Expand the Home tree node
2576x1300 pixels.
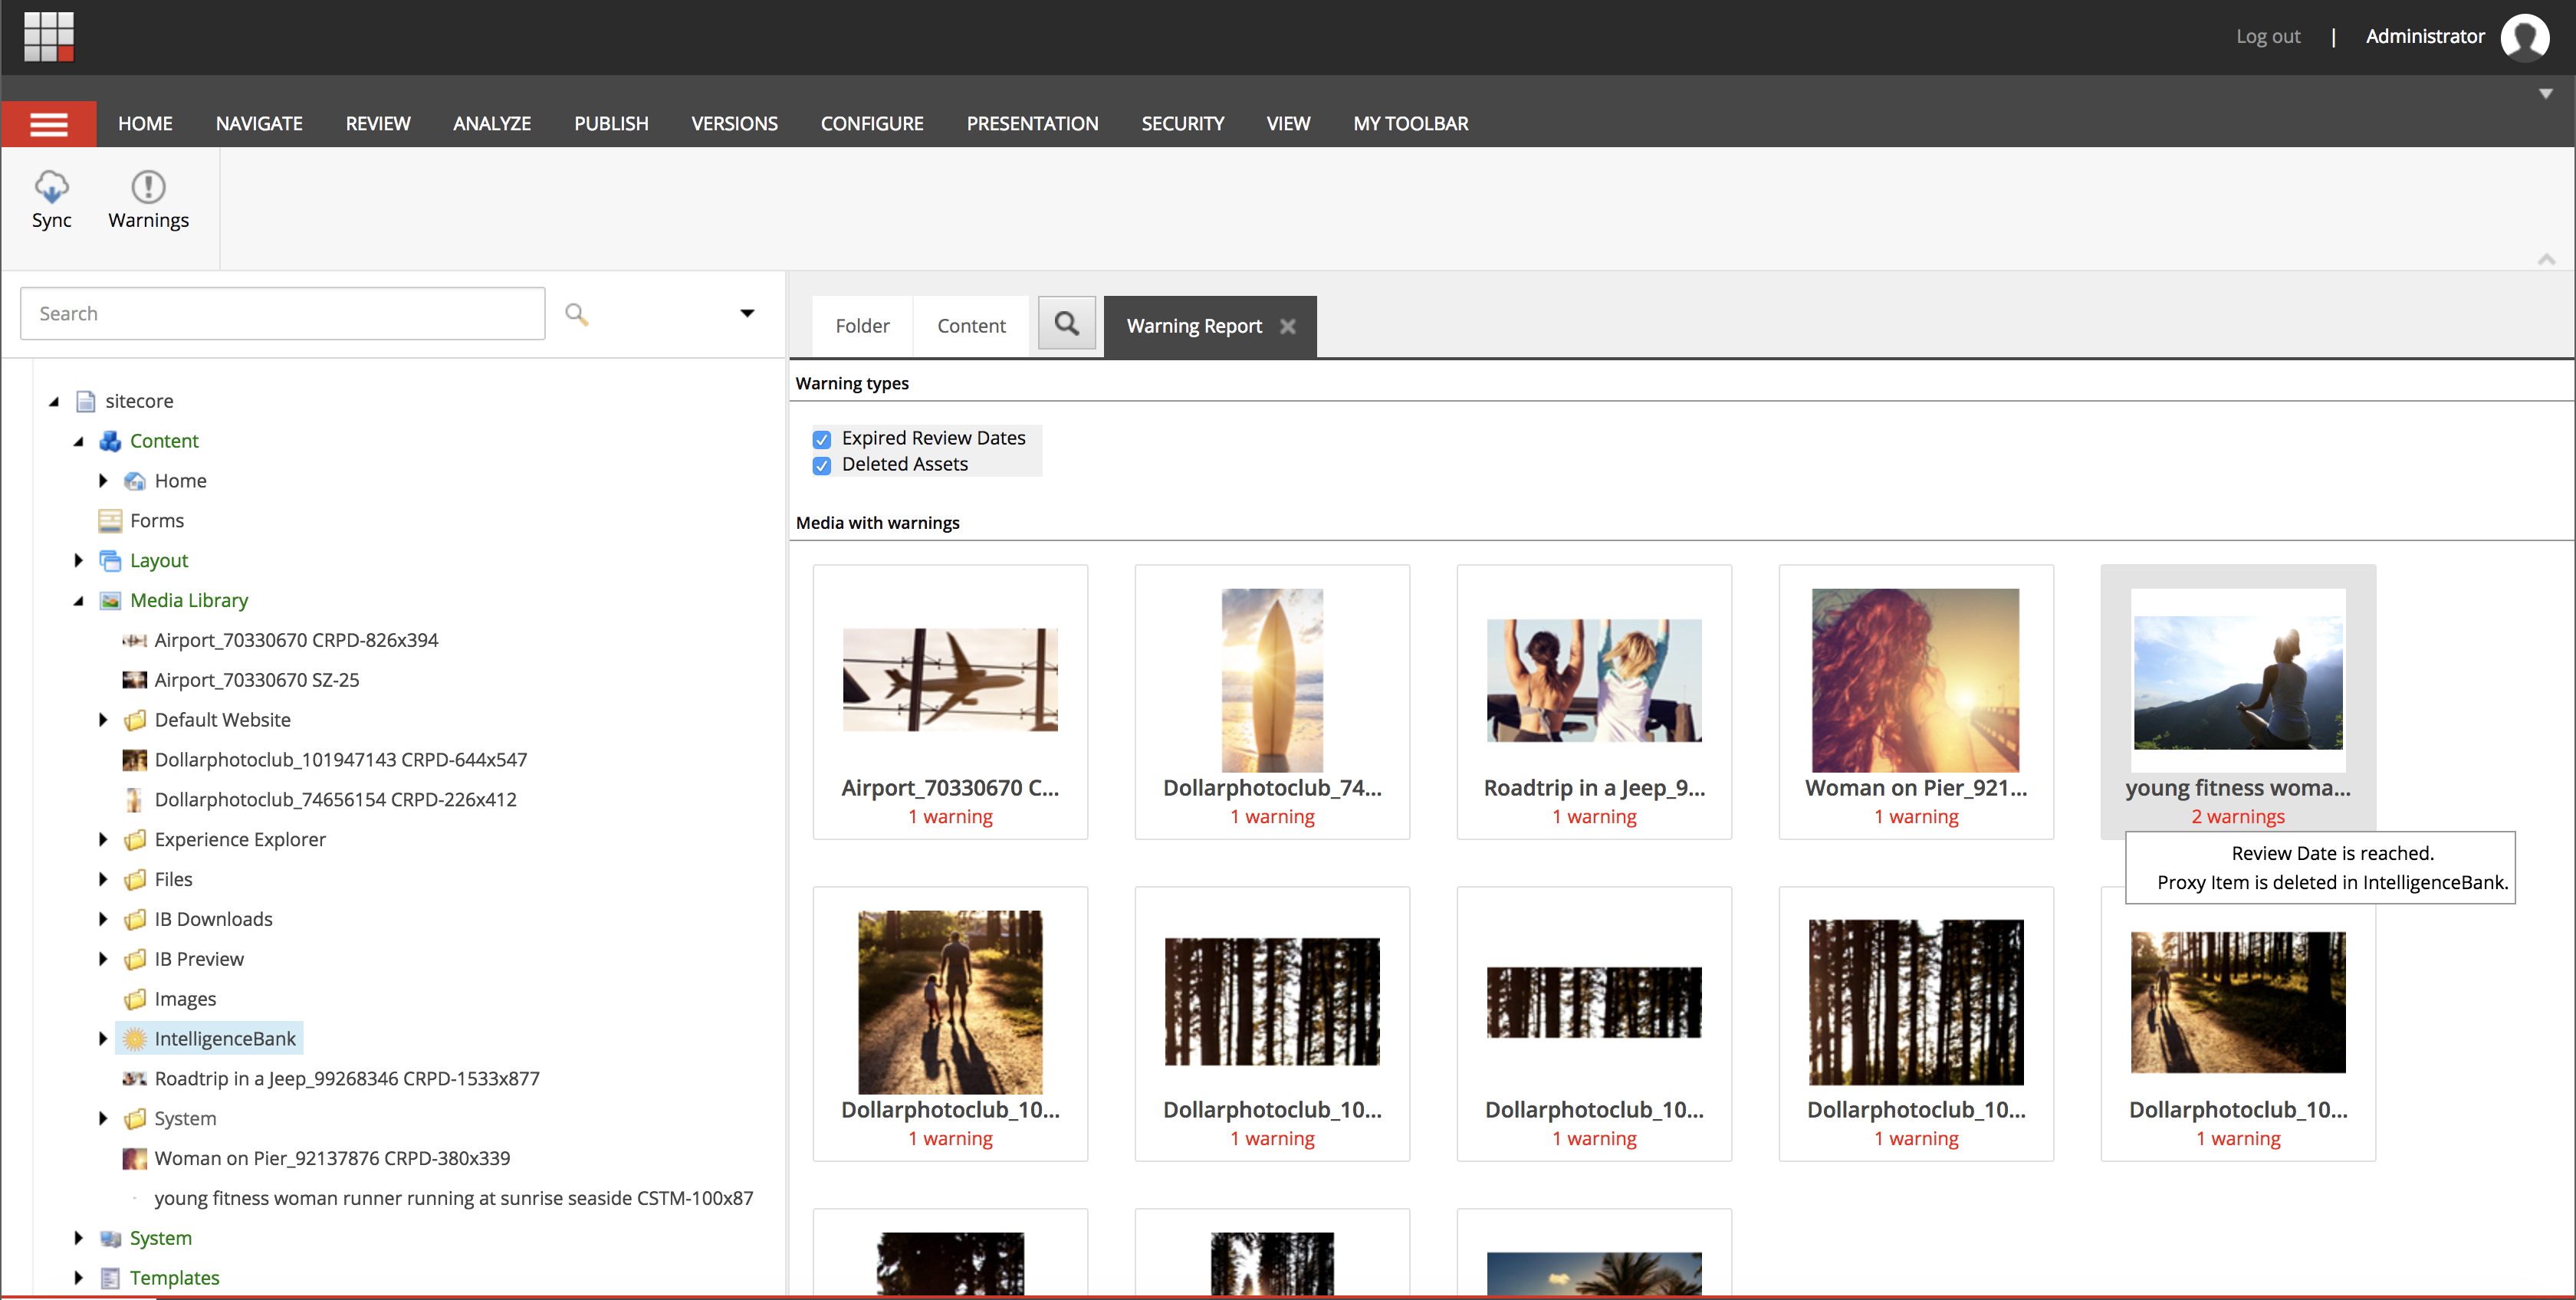coord(103,481)
